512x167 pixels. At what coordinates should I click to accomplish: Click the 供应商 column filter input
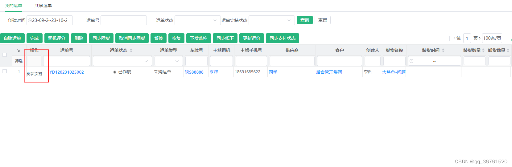pos(292,61)
